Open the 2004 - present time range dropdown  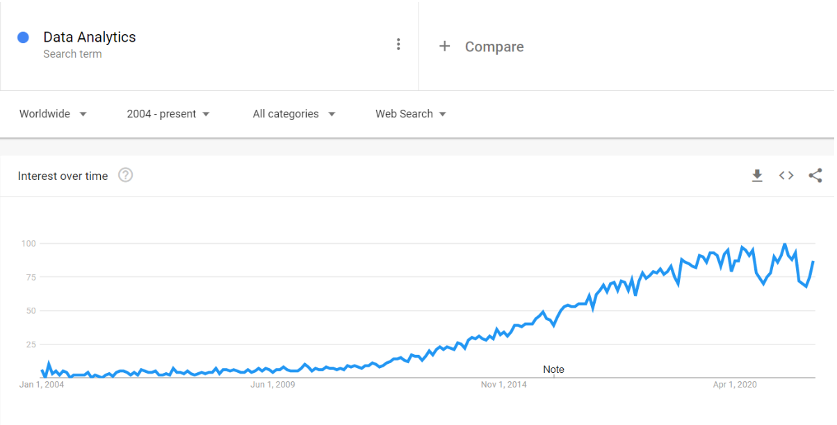click(x=168, y=114)
